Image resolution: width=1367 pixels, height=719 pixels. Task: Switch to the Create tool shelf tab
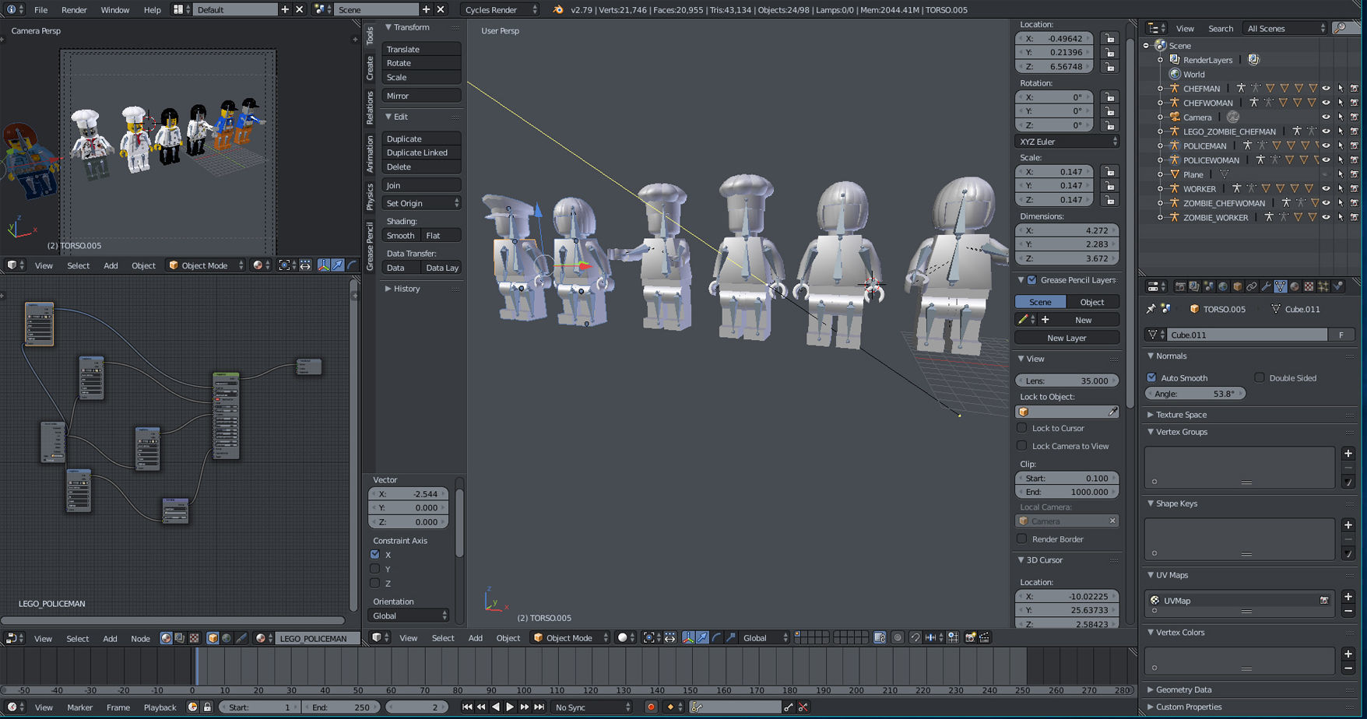370,68
